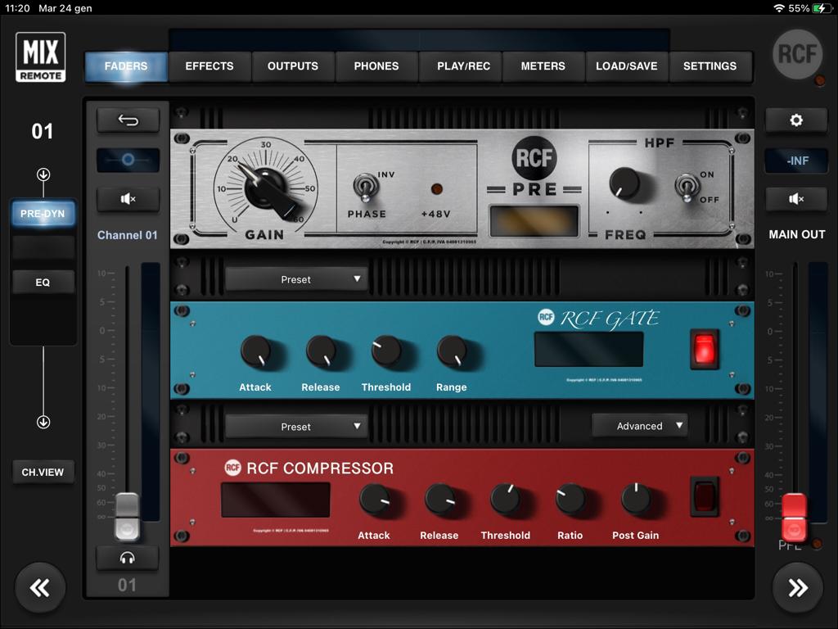Click the gate Attack knob
838x629 pixels.
tap(256, 352)
